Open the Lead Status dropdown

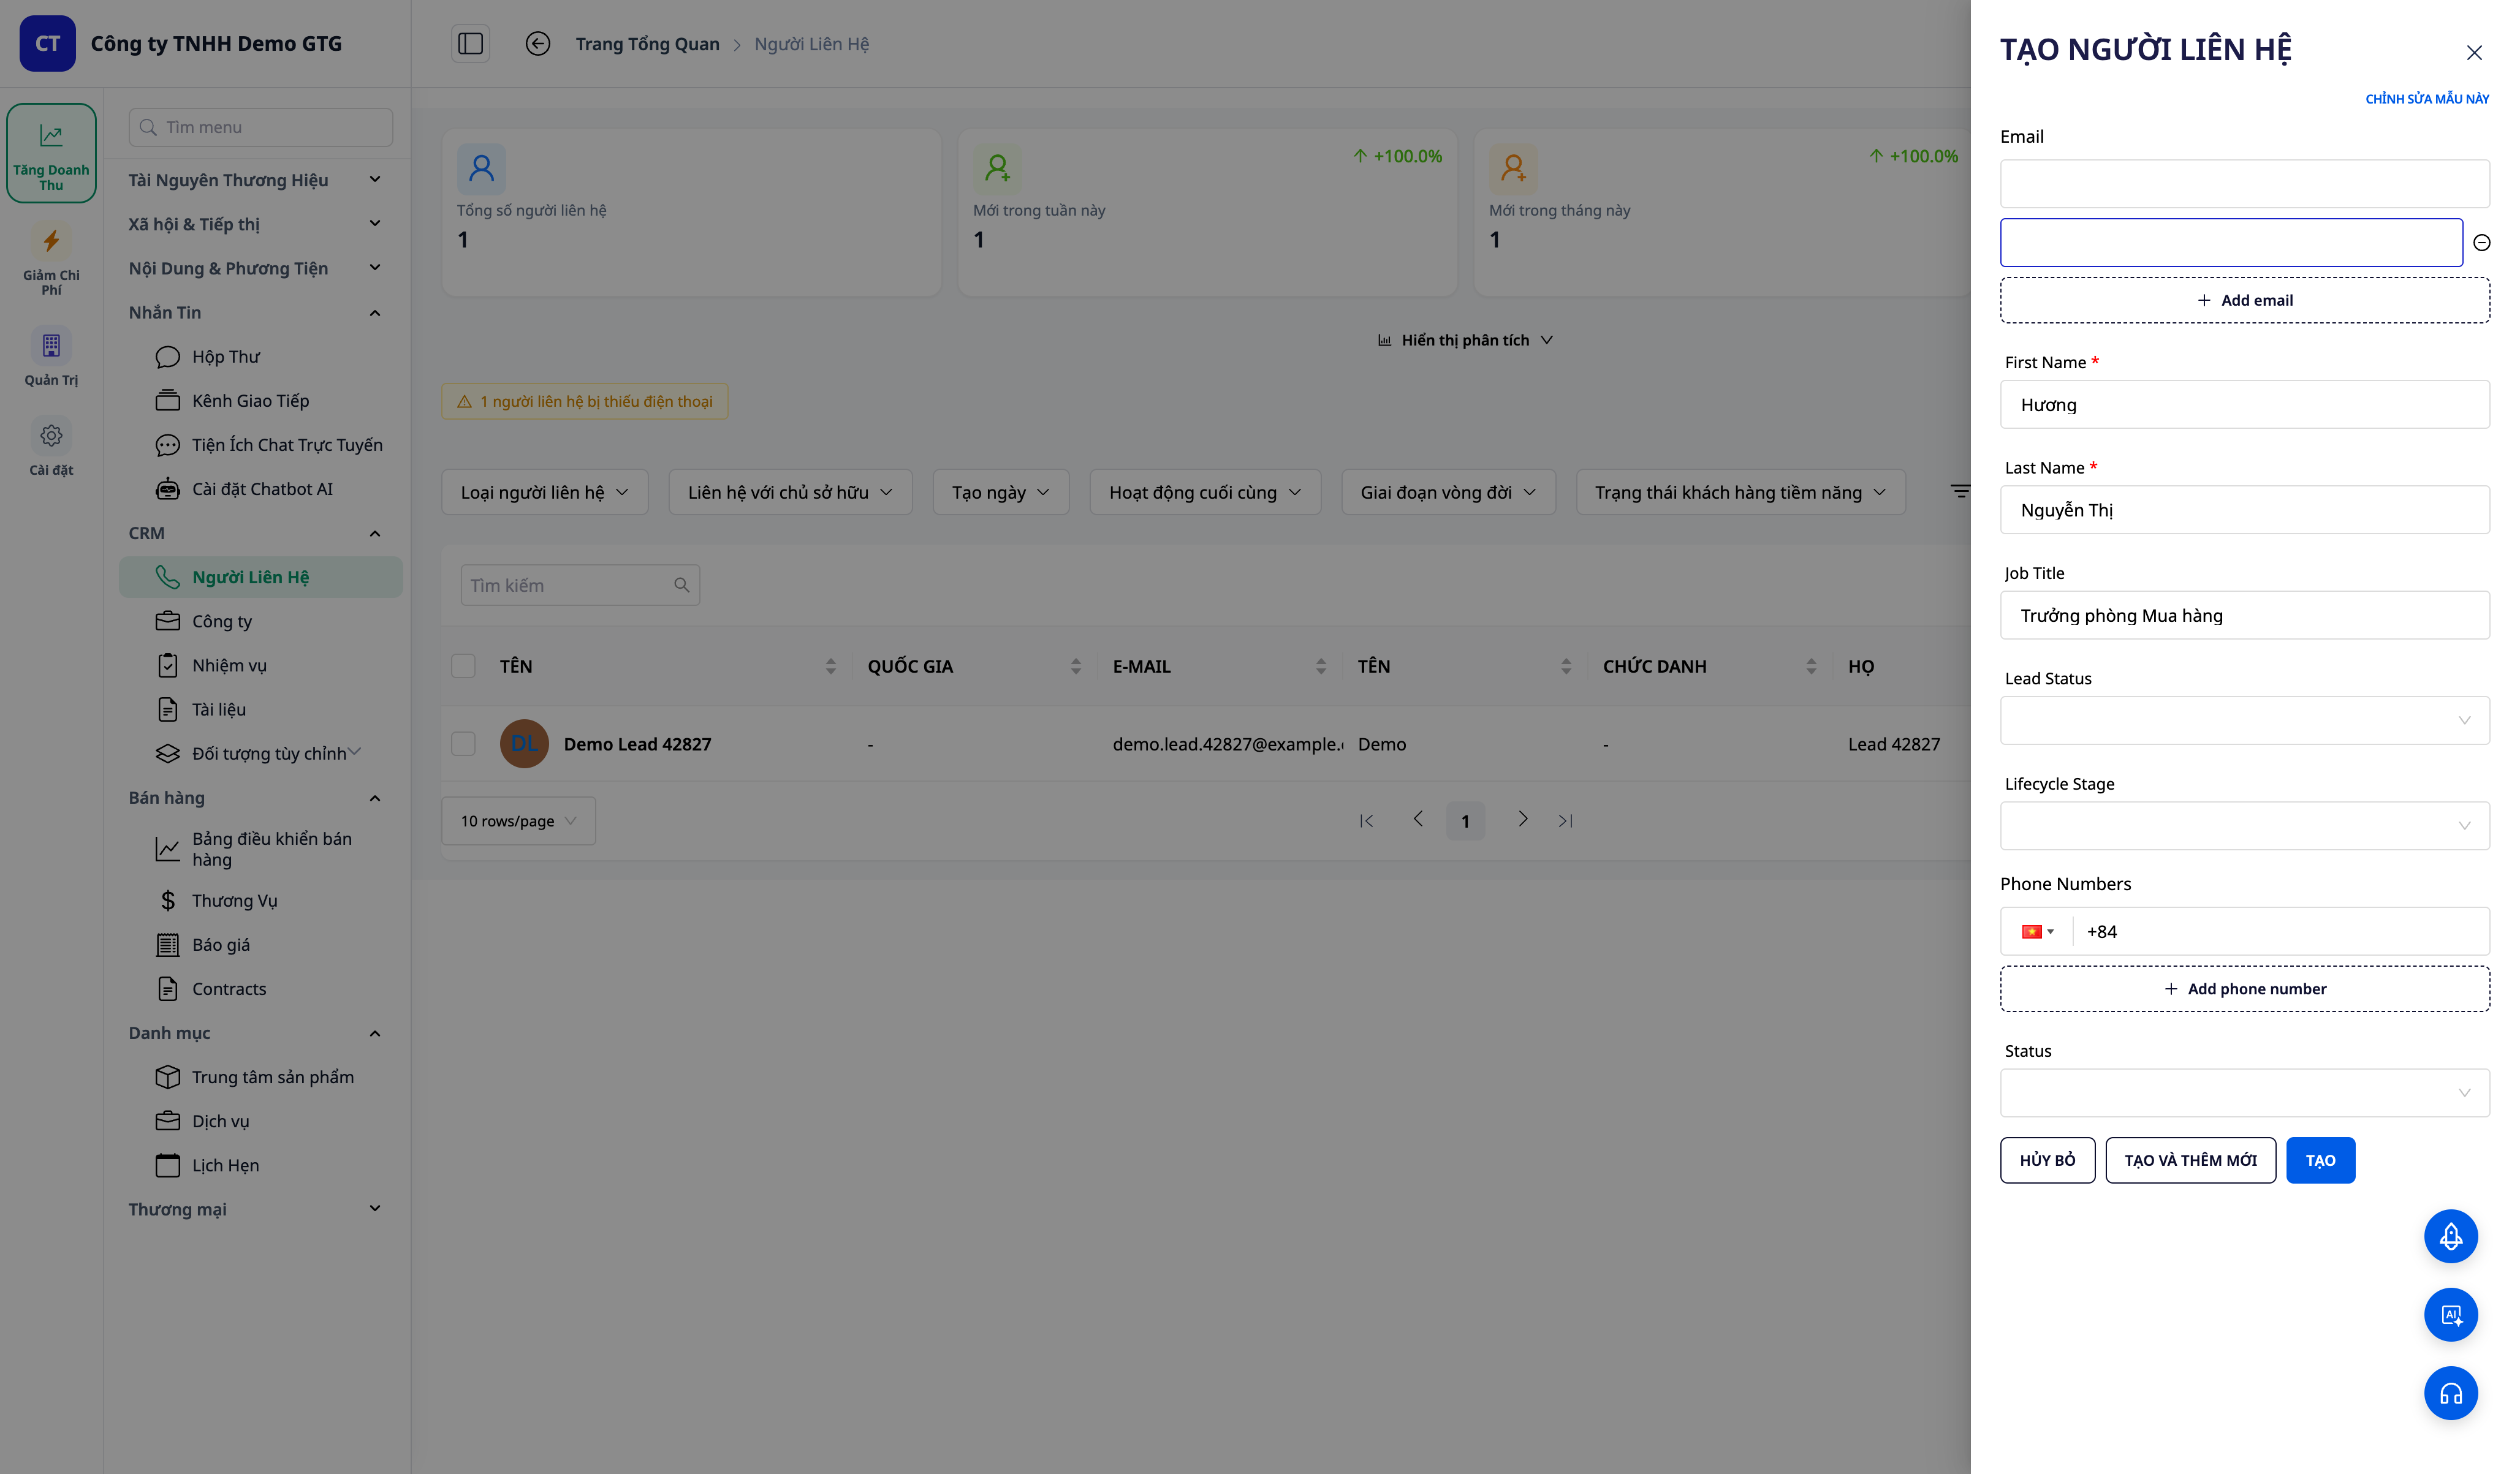pyautogui.click(x=2244, y=720)
